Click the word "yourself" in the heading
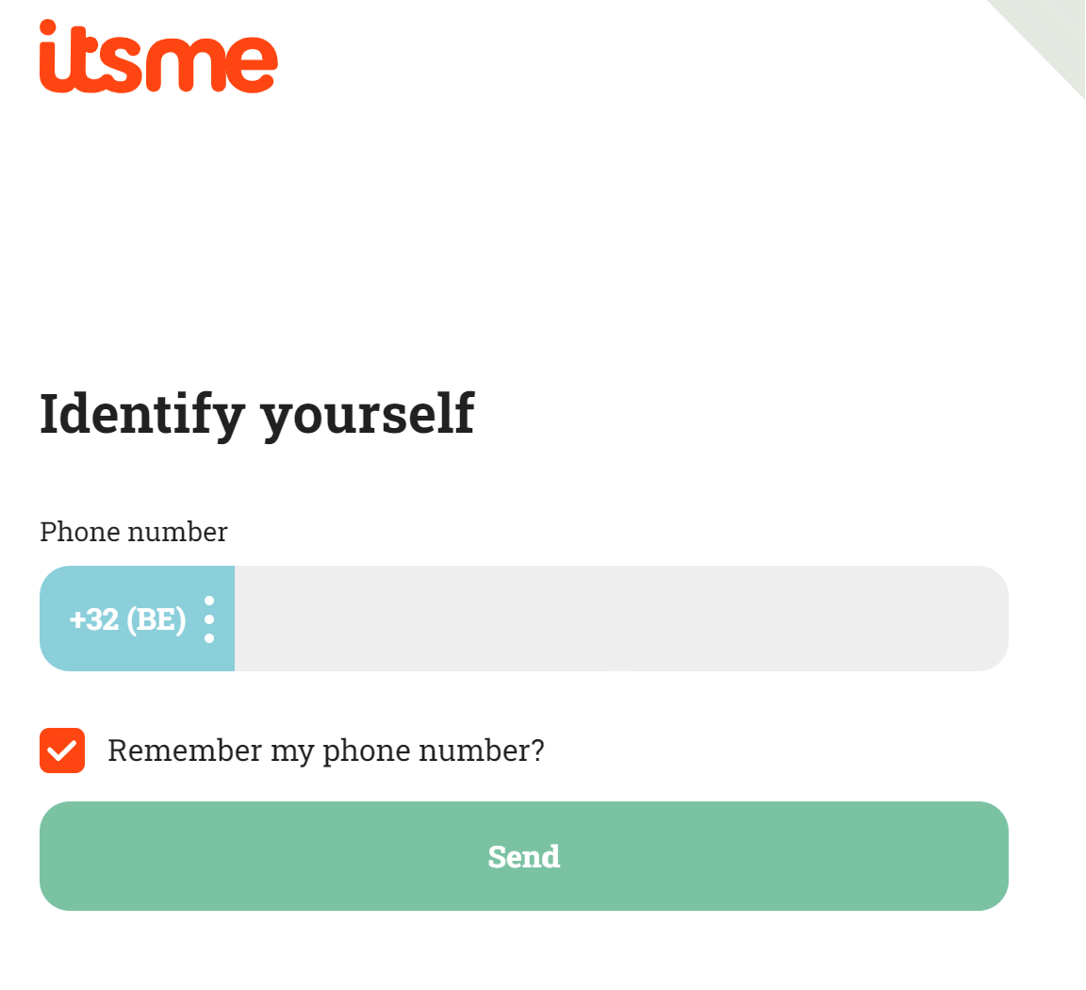Image resolution: width=1086 pixels, height=990 pixels. (x=367, y=415)
